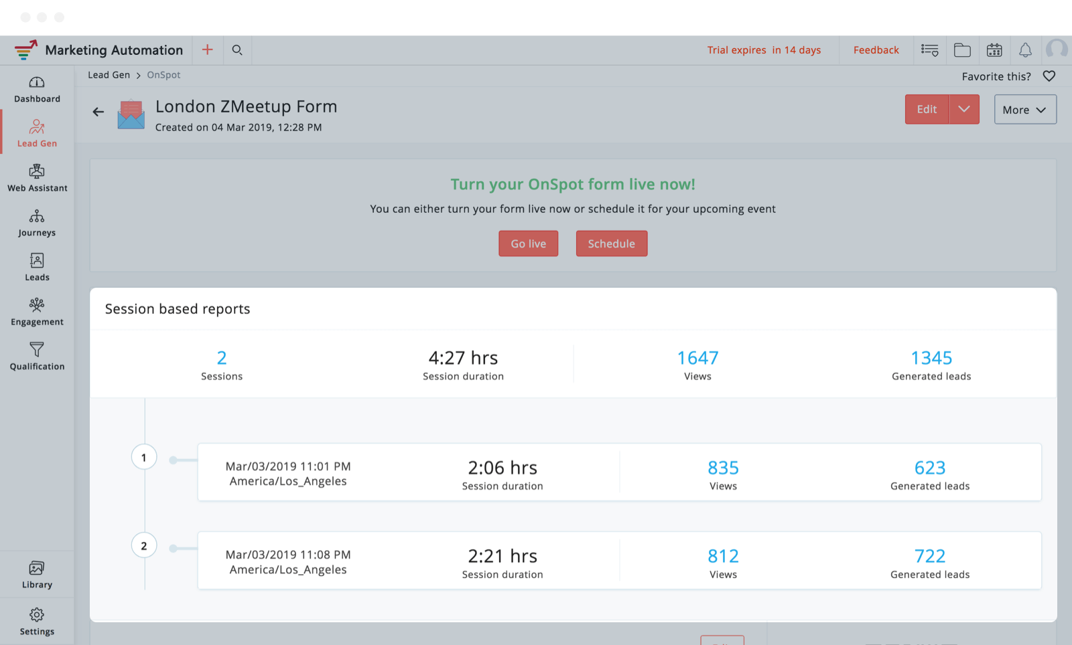The width and height of the screenshot is (1072, 645).
Task: Select session 1 timeline marker
Action: (144, 458)
